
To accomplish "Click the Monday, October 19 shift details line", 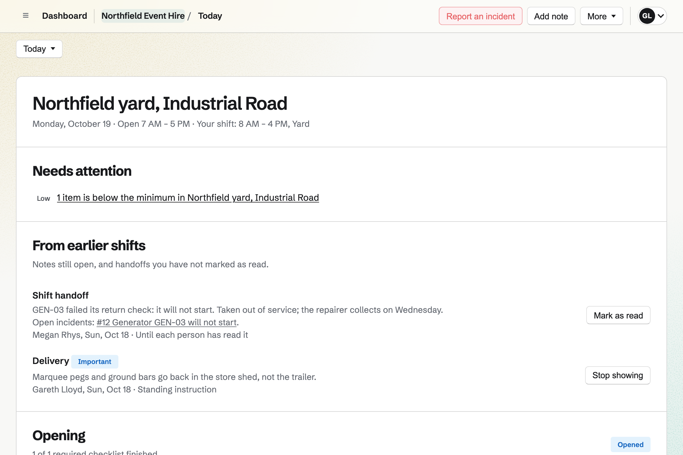I will (171, 124).
